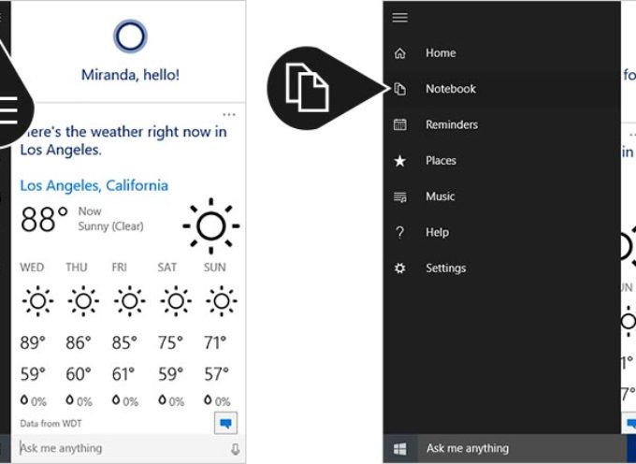Click the 88° current temperature

[x=44, y=219]
